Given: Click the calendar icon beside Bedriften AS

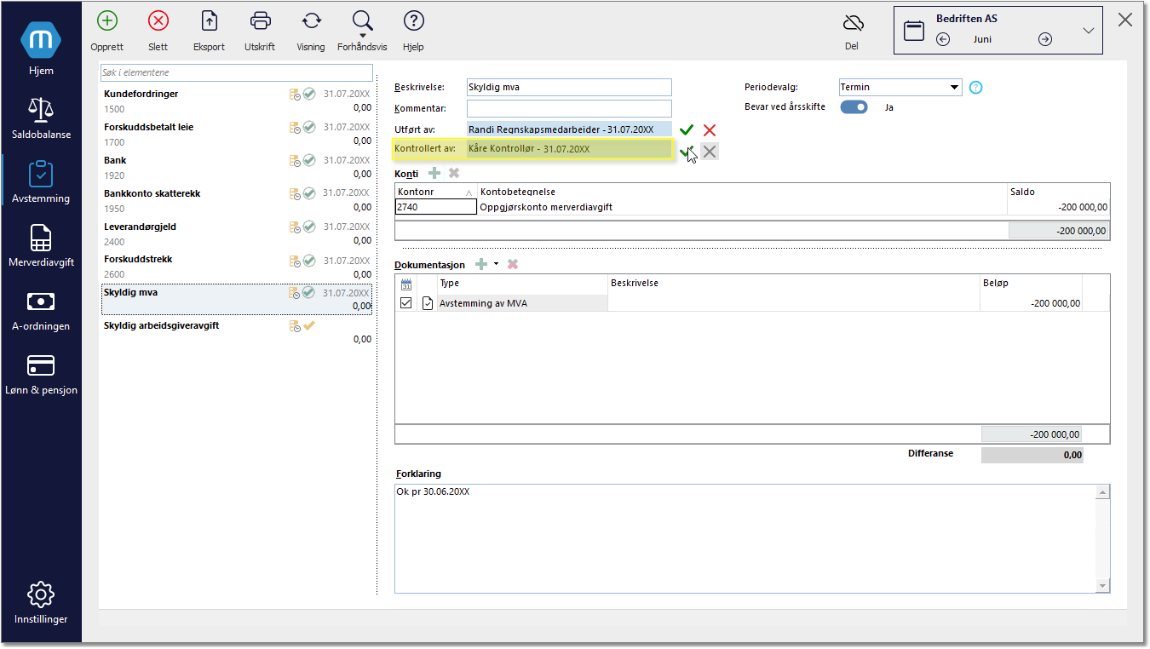Looking at the screenshot, I should [914, 32].
